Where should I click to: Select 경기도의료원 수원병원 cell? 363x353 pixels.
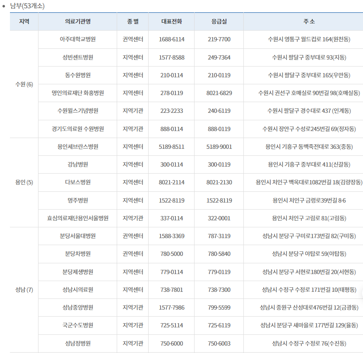point(77,129)
